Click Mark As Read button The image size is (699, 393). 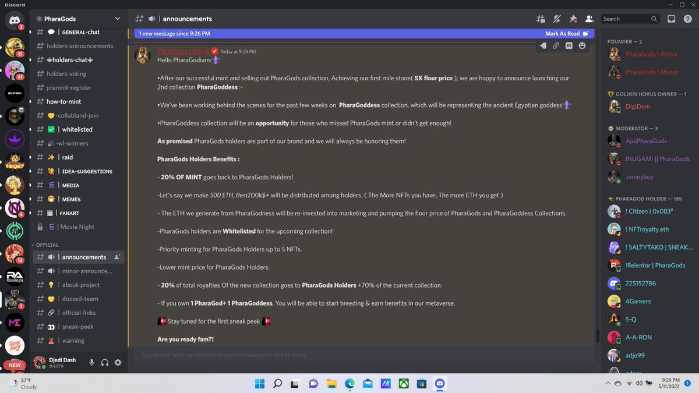click(x=566, y=34)
